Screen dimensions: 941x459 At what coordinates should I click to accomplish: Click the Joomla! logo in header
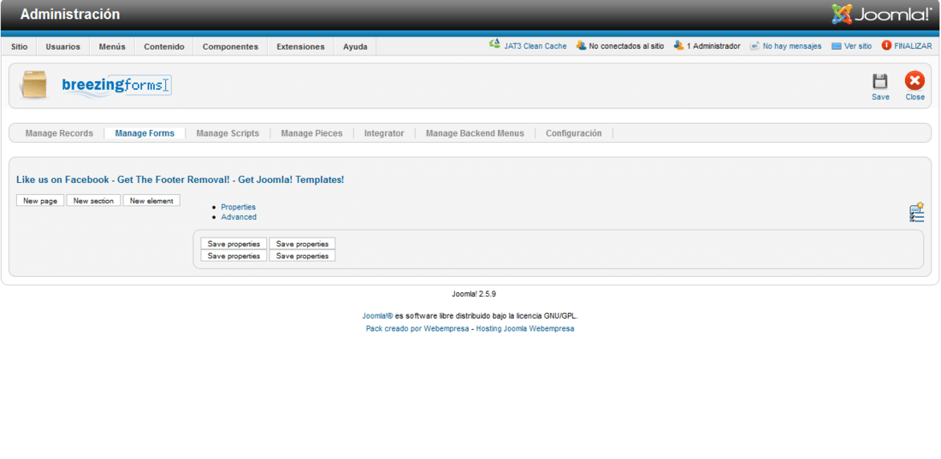[x=882, y=15]
